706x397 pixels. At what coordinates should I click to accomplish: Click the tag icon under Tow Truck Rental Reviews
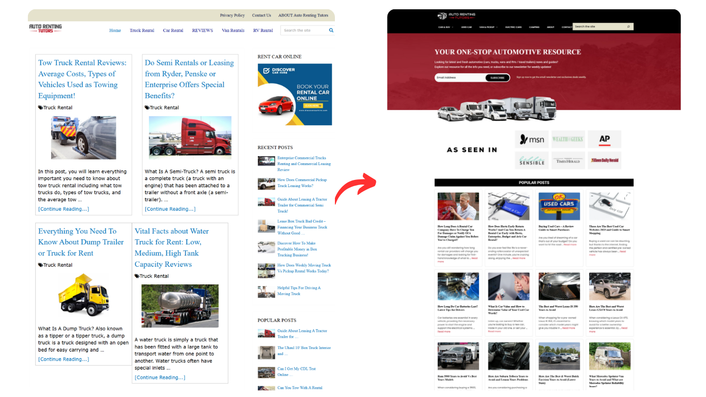[x=41, y=108]
